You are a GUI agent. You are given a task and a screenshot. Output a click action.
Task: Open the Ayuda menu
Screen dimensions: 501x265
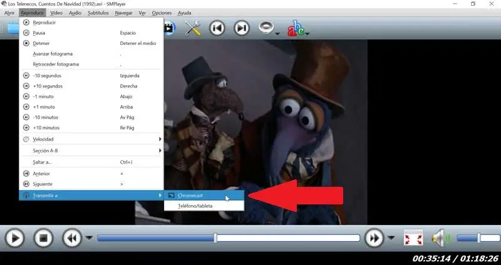coord(184,12)
